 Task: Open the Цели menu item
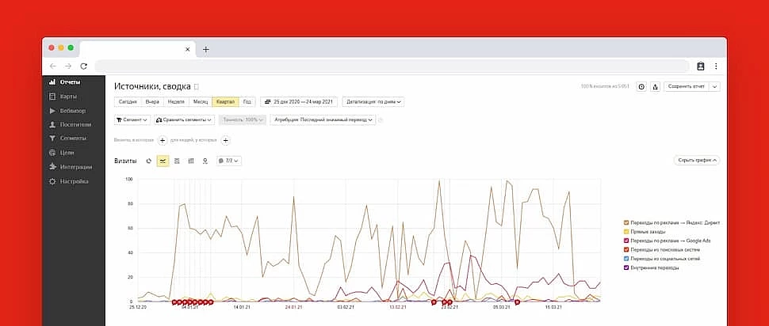[x=67, y=153]
